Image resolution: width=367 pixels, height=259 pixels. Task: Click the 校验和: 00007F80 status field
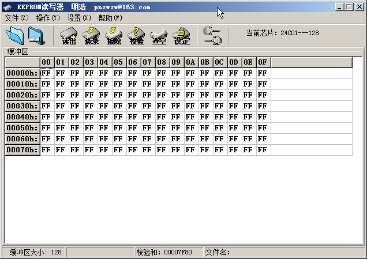(169, 252)
